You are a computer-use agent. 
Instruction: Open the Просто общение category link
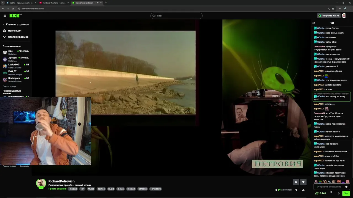[x=57, y=189]
